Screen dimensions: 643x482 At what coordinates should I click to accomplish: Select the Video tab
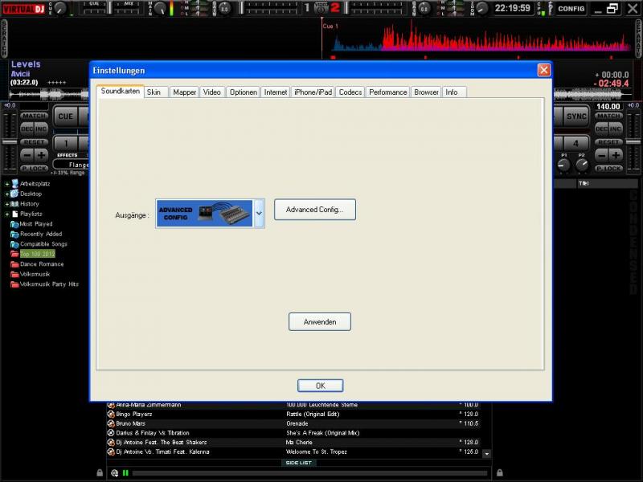click(211, 92)
